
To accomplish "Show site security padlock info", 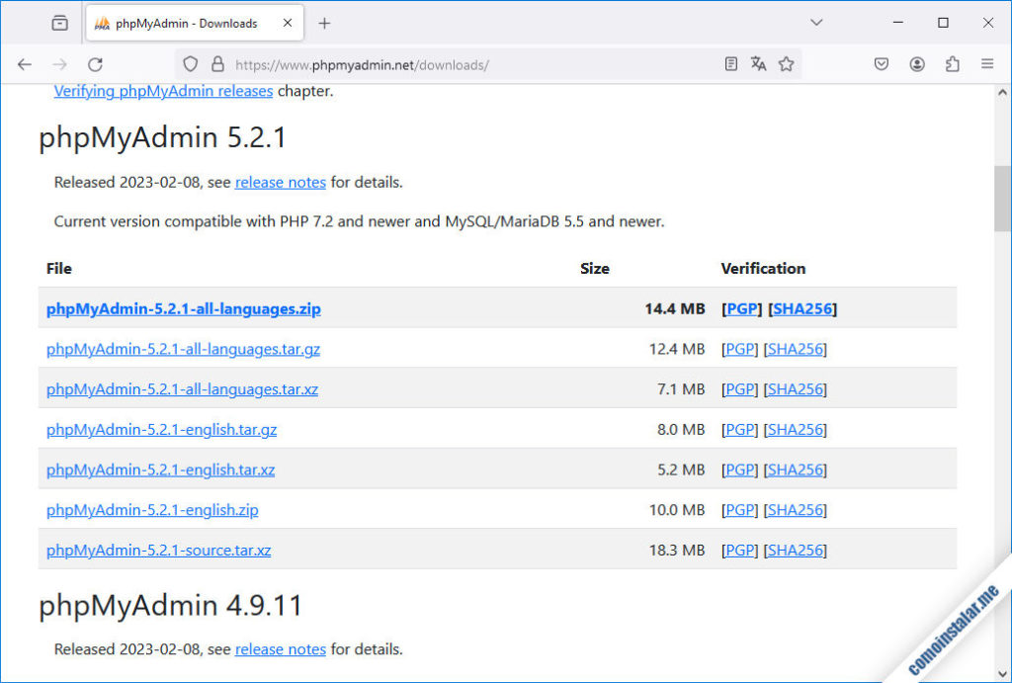I will (218, 64).
